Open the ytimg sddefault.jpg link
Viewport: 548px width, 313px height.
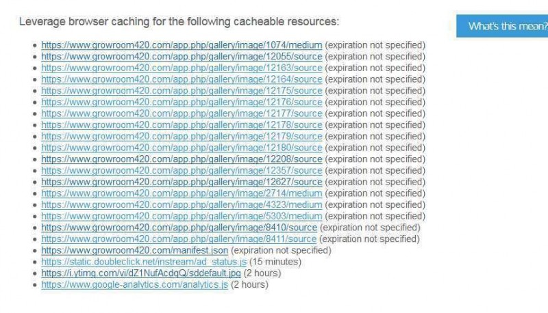[141, 273]
